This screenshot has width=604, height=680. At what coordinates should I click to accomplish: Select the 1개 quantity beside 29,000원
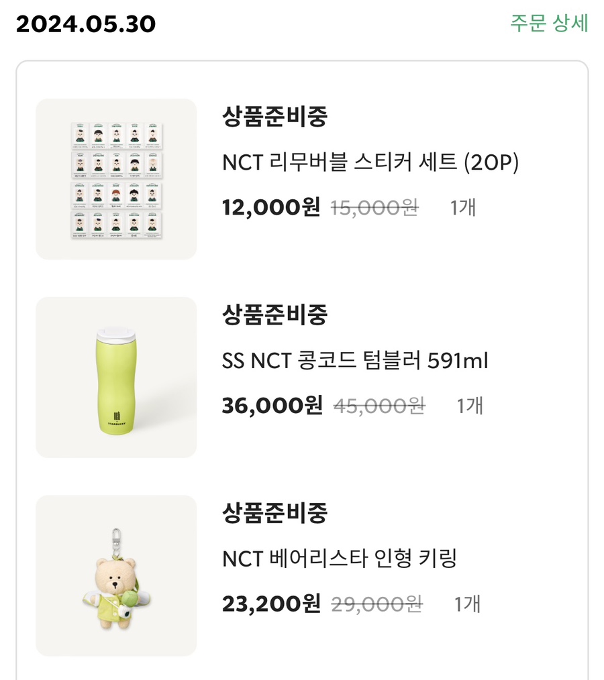(468, 604)
